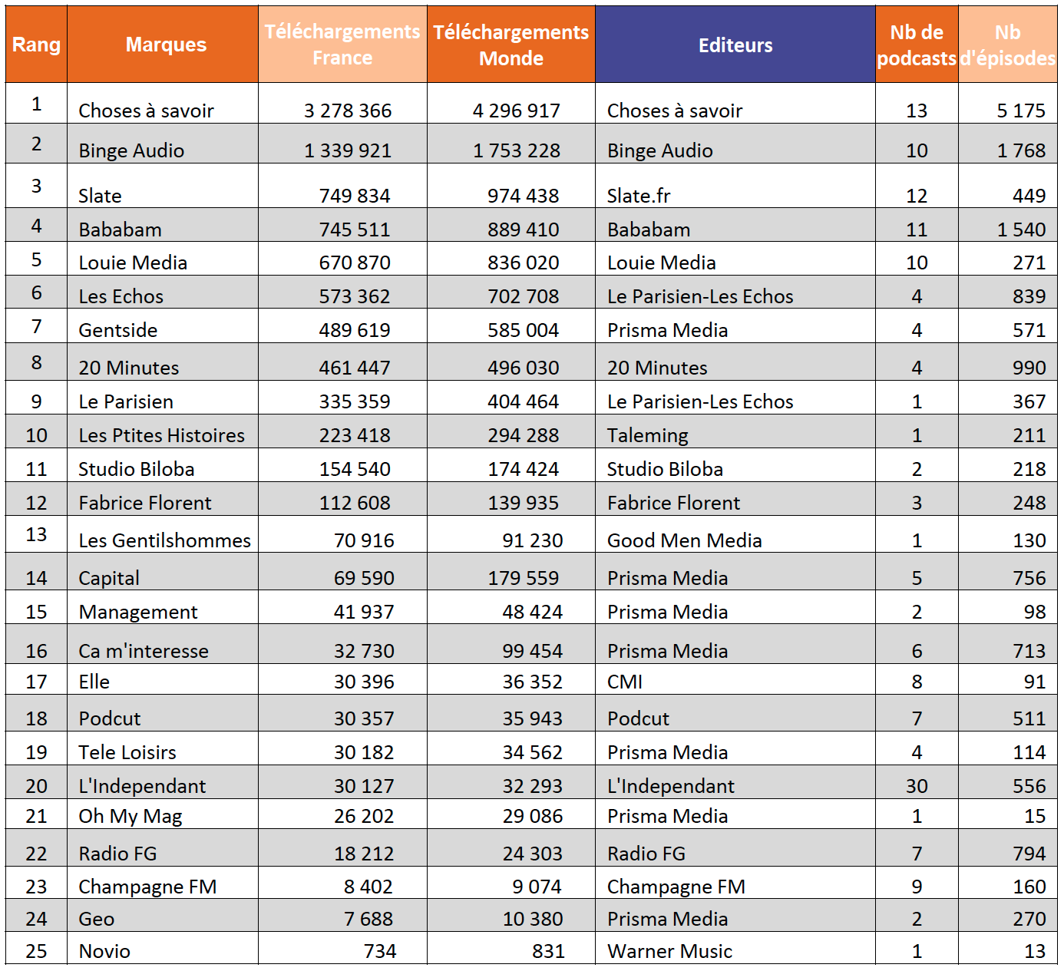
Task: Select the Louie Media brand cell
Action: coord(133,263)
